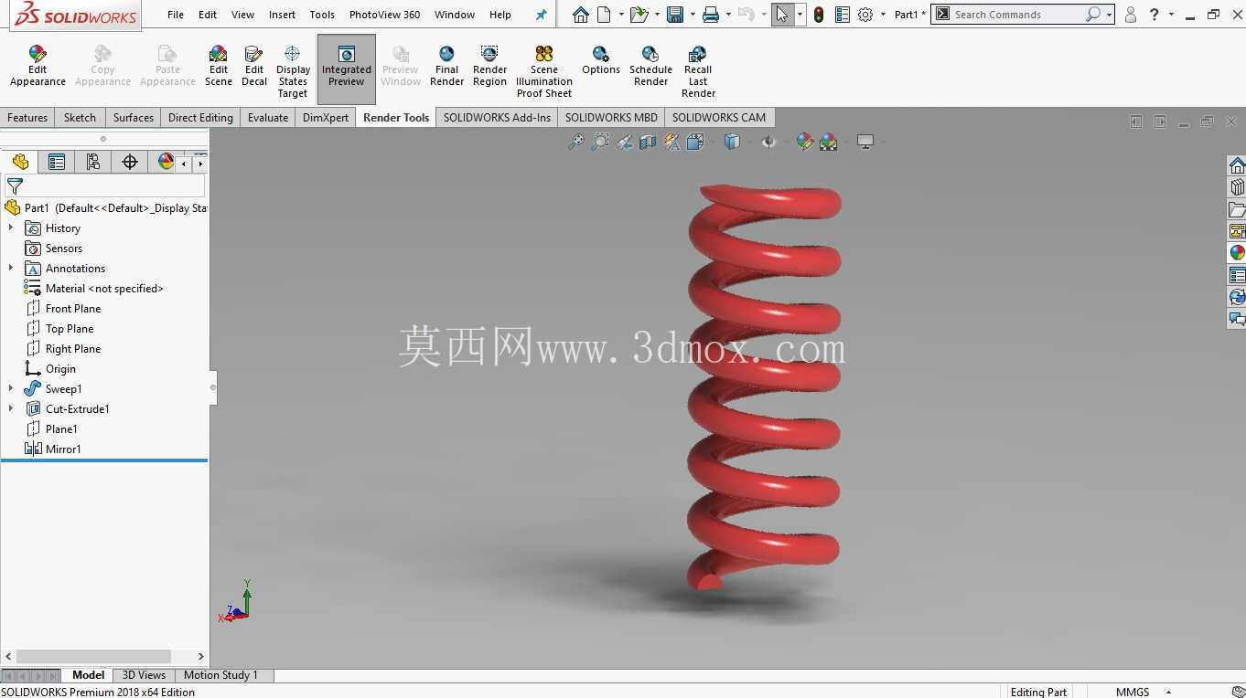Click the Zoom to Area icon
This screenshot has height=698, width=1246.
(x=600, y=142)
